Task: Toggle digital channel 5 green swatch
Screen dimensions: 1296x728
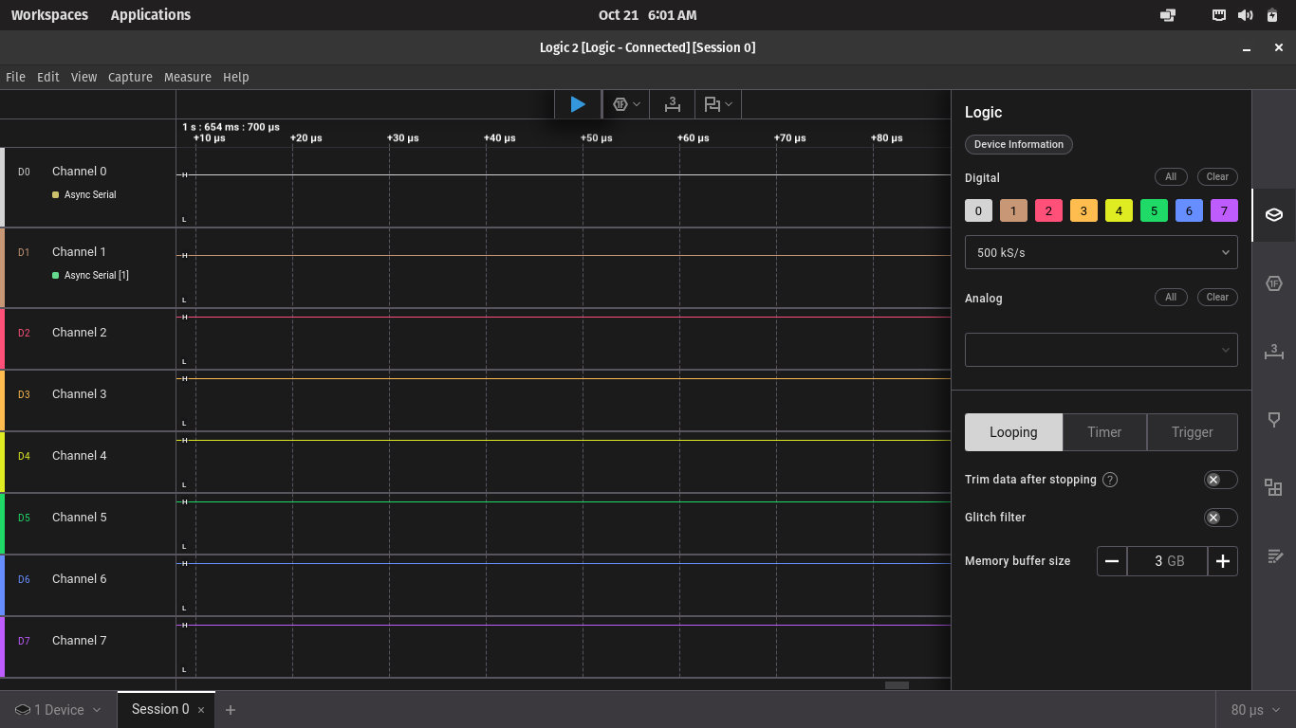Action: tap(1154, 210)
